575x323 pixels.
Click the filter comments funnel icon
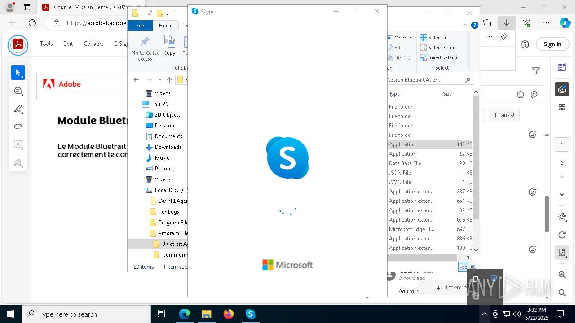536,71
